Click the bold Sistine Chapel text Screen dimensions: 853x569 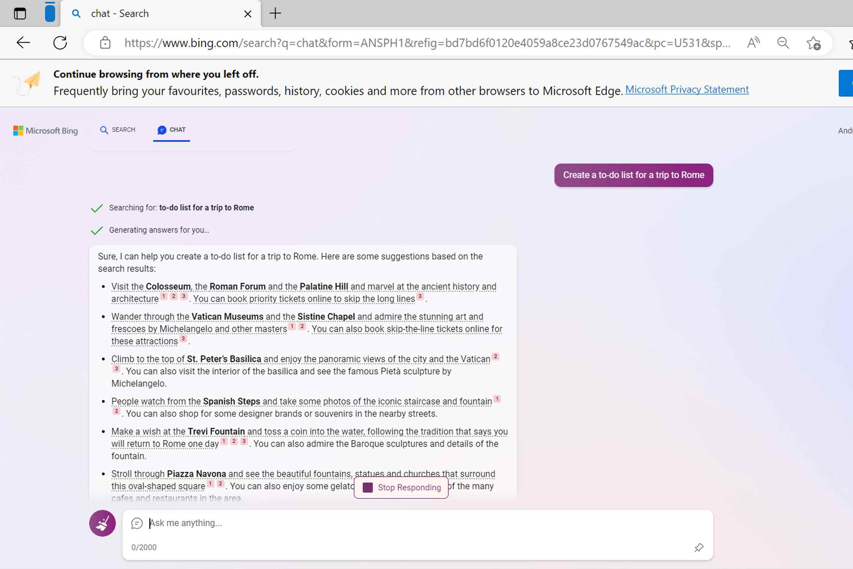pos(326,316)
